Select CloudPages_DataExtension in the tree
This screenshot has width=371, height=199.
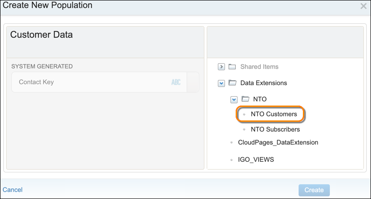coord(278,142)
